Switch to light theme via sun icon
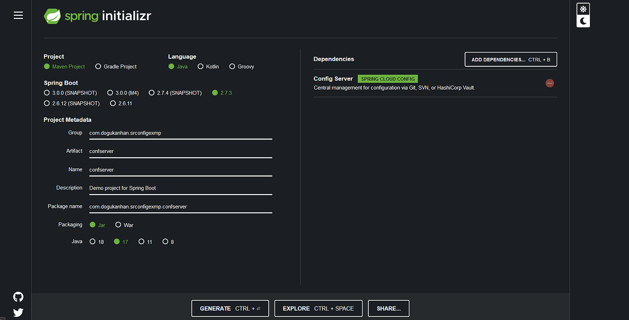 tap(583, 9)
